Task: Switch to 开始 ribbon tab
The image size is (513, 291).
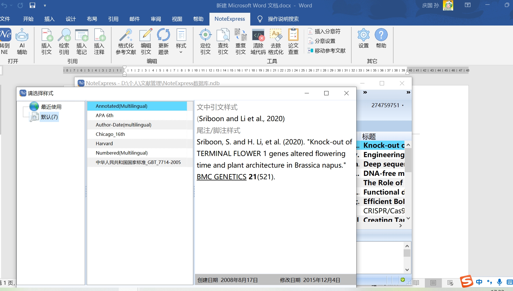Action: coord(28,19)
